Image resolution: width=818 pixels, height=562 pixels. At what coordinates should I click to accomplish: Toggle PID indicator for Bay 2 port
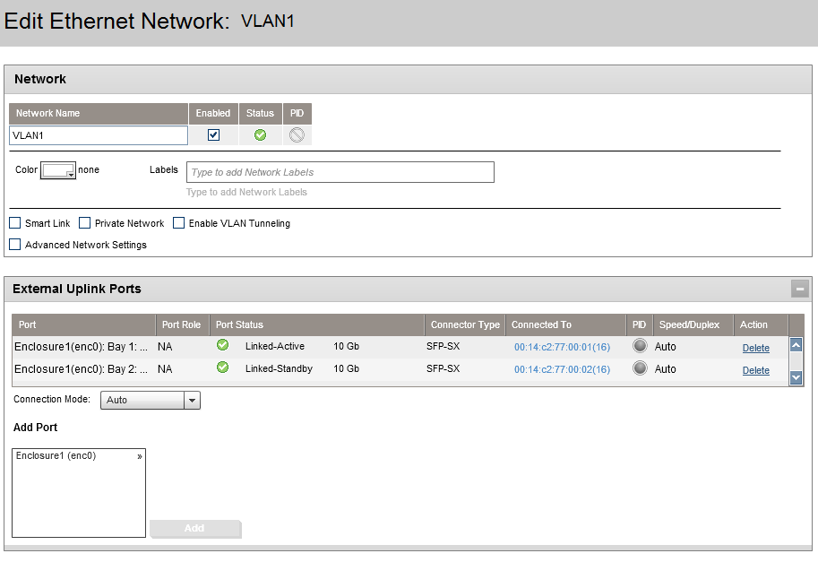click(639, 367)
